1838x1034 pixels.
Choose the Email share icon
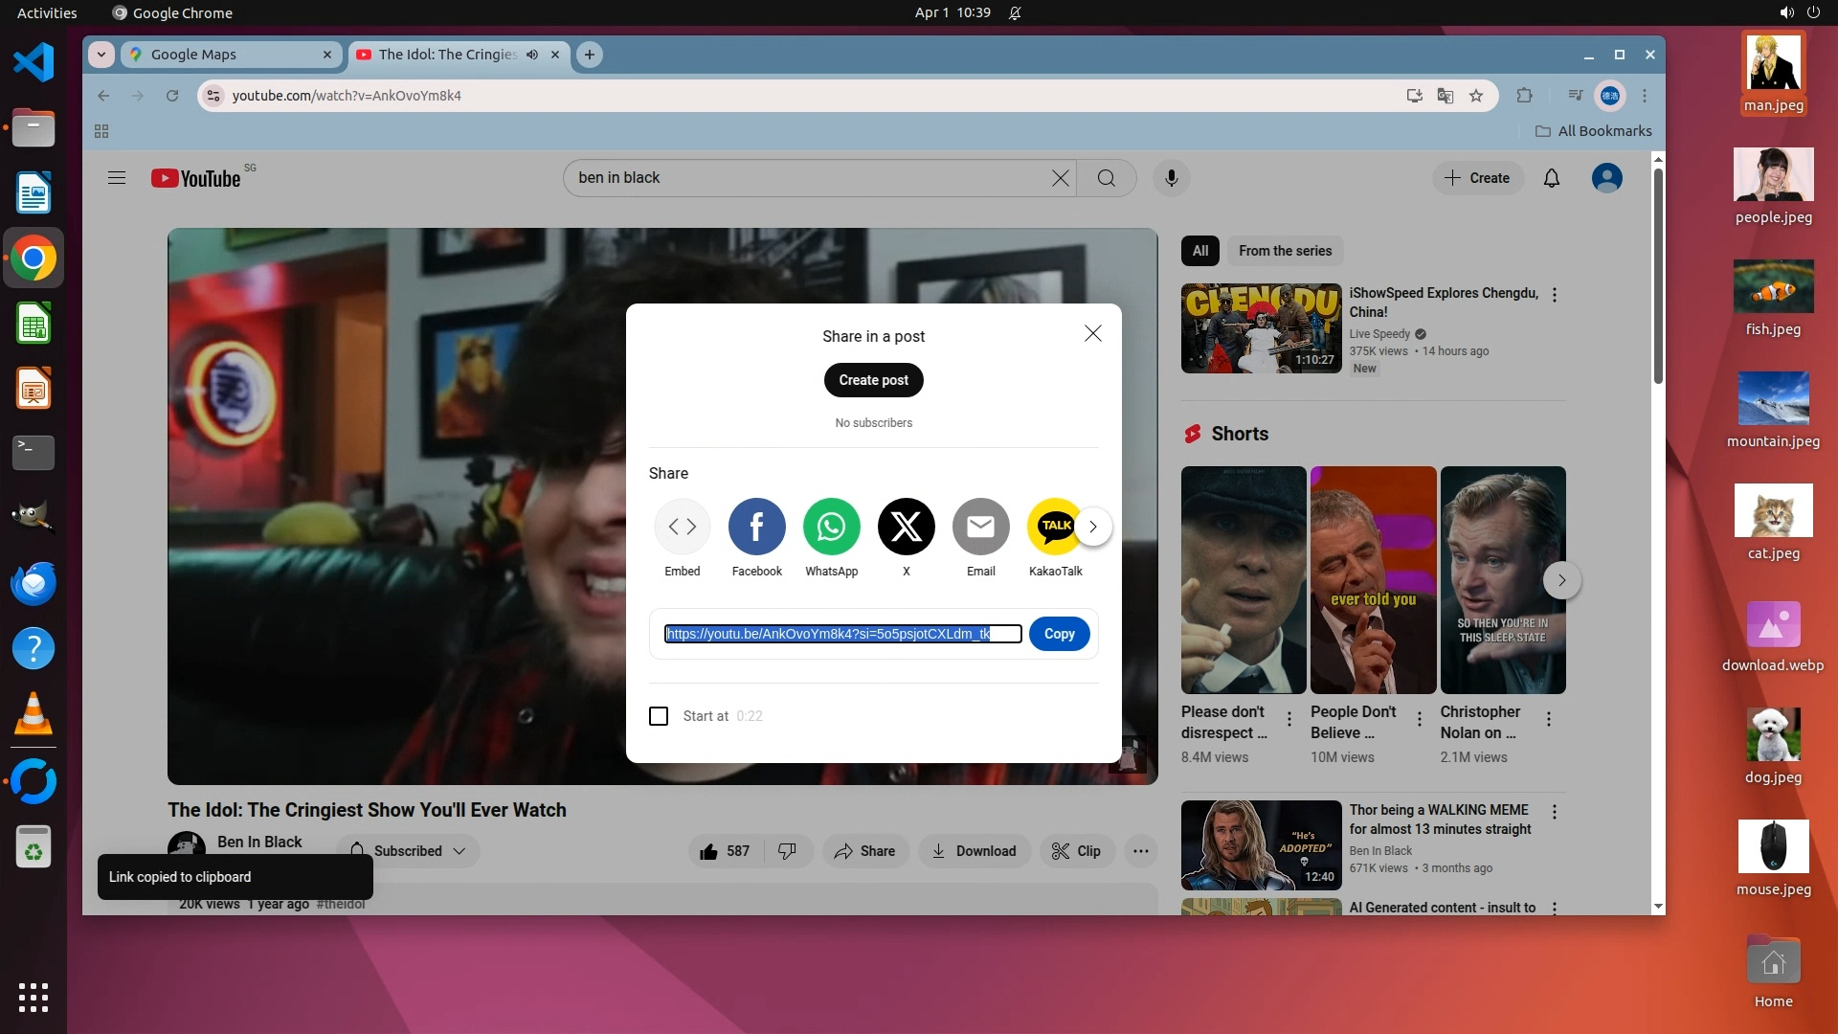tap(980, 527)
